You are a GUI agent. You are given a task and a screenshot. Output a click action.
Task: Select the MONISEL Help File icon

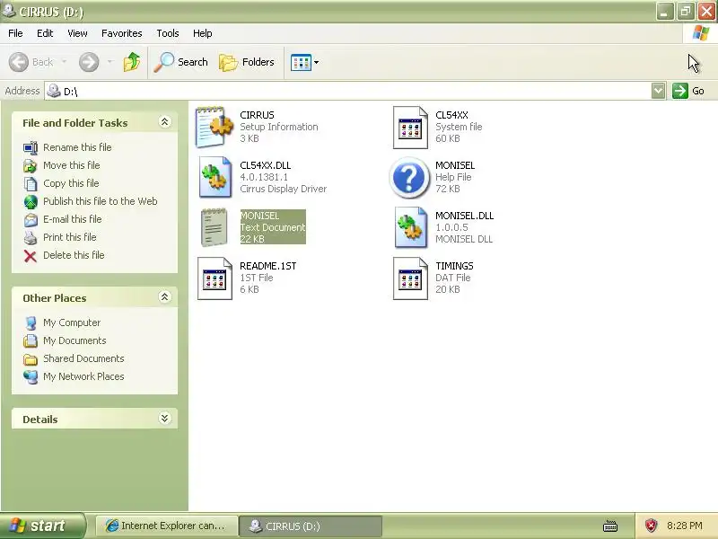(409, 178)
